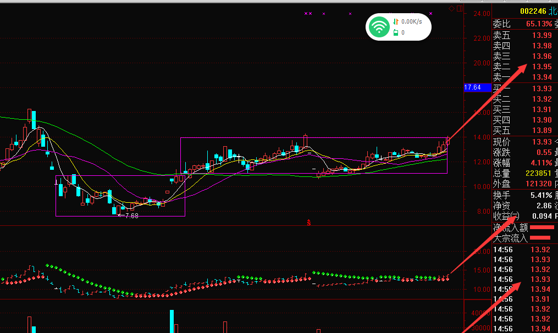Click the 收益 0.094 earnings value

[x=542, y=216]
